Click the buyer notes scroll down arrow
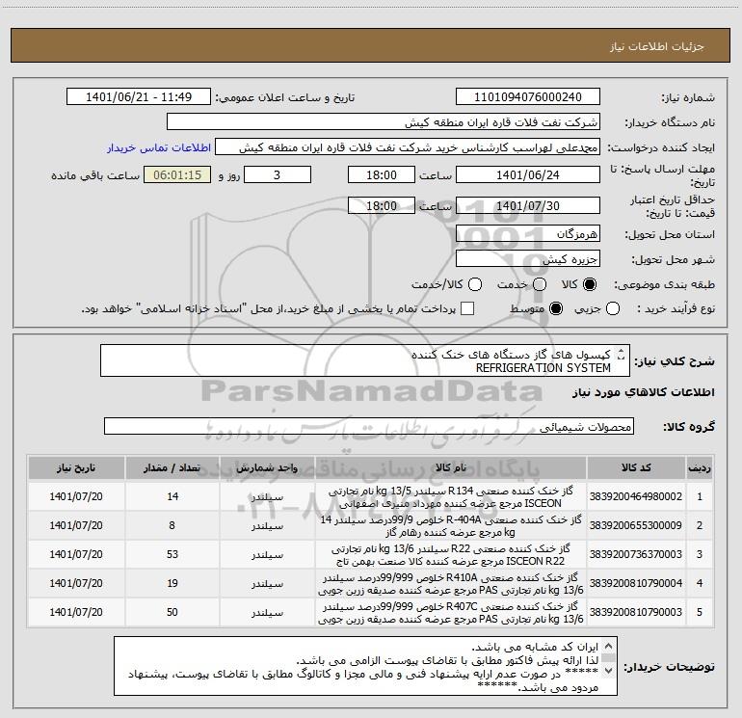Viewport: 742px width, 718px height. point(609,671)
